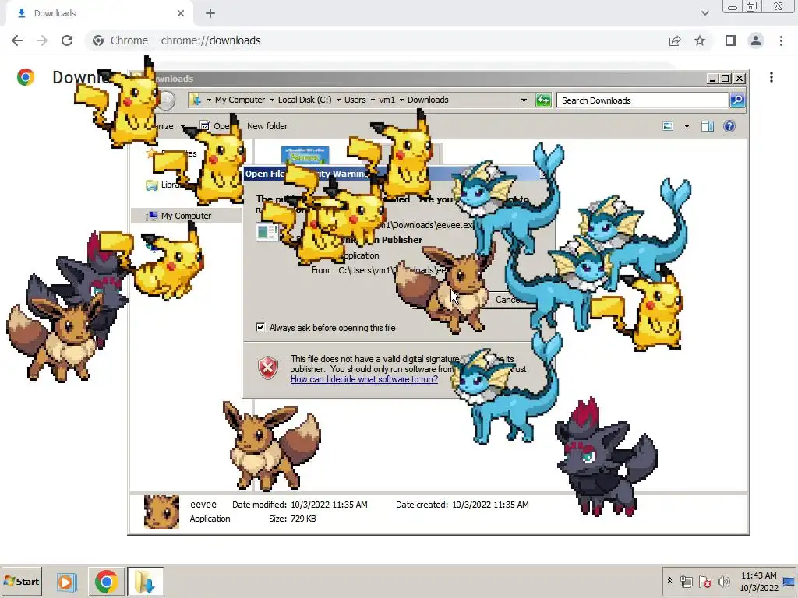
Task: Switch to Chrome on the taskbar
Action: [106, 582]
